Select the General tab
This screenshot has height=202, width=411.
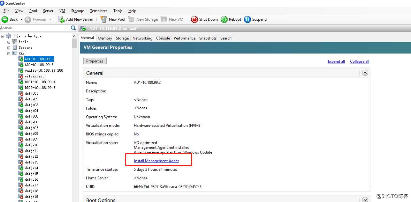(x=88, y=38)
